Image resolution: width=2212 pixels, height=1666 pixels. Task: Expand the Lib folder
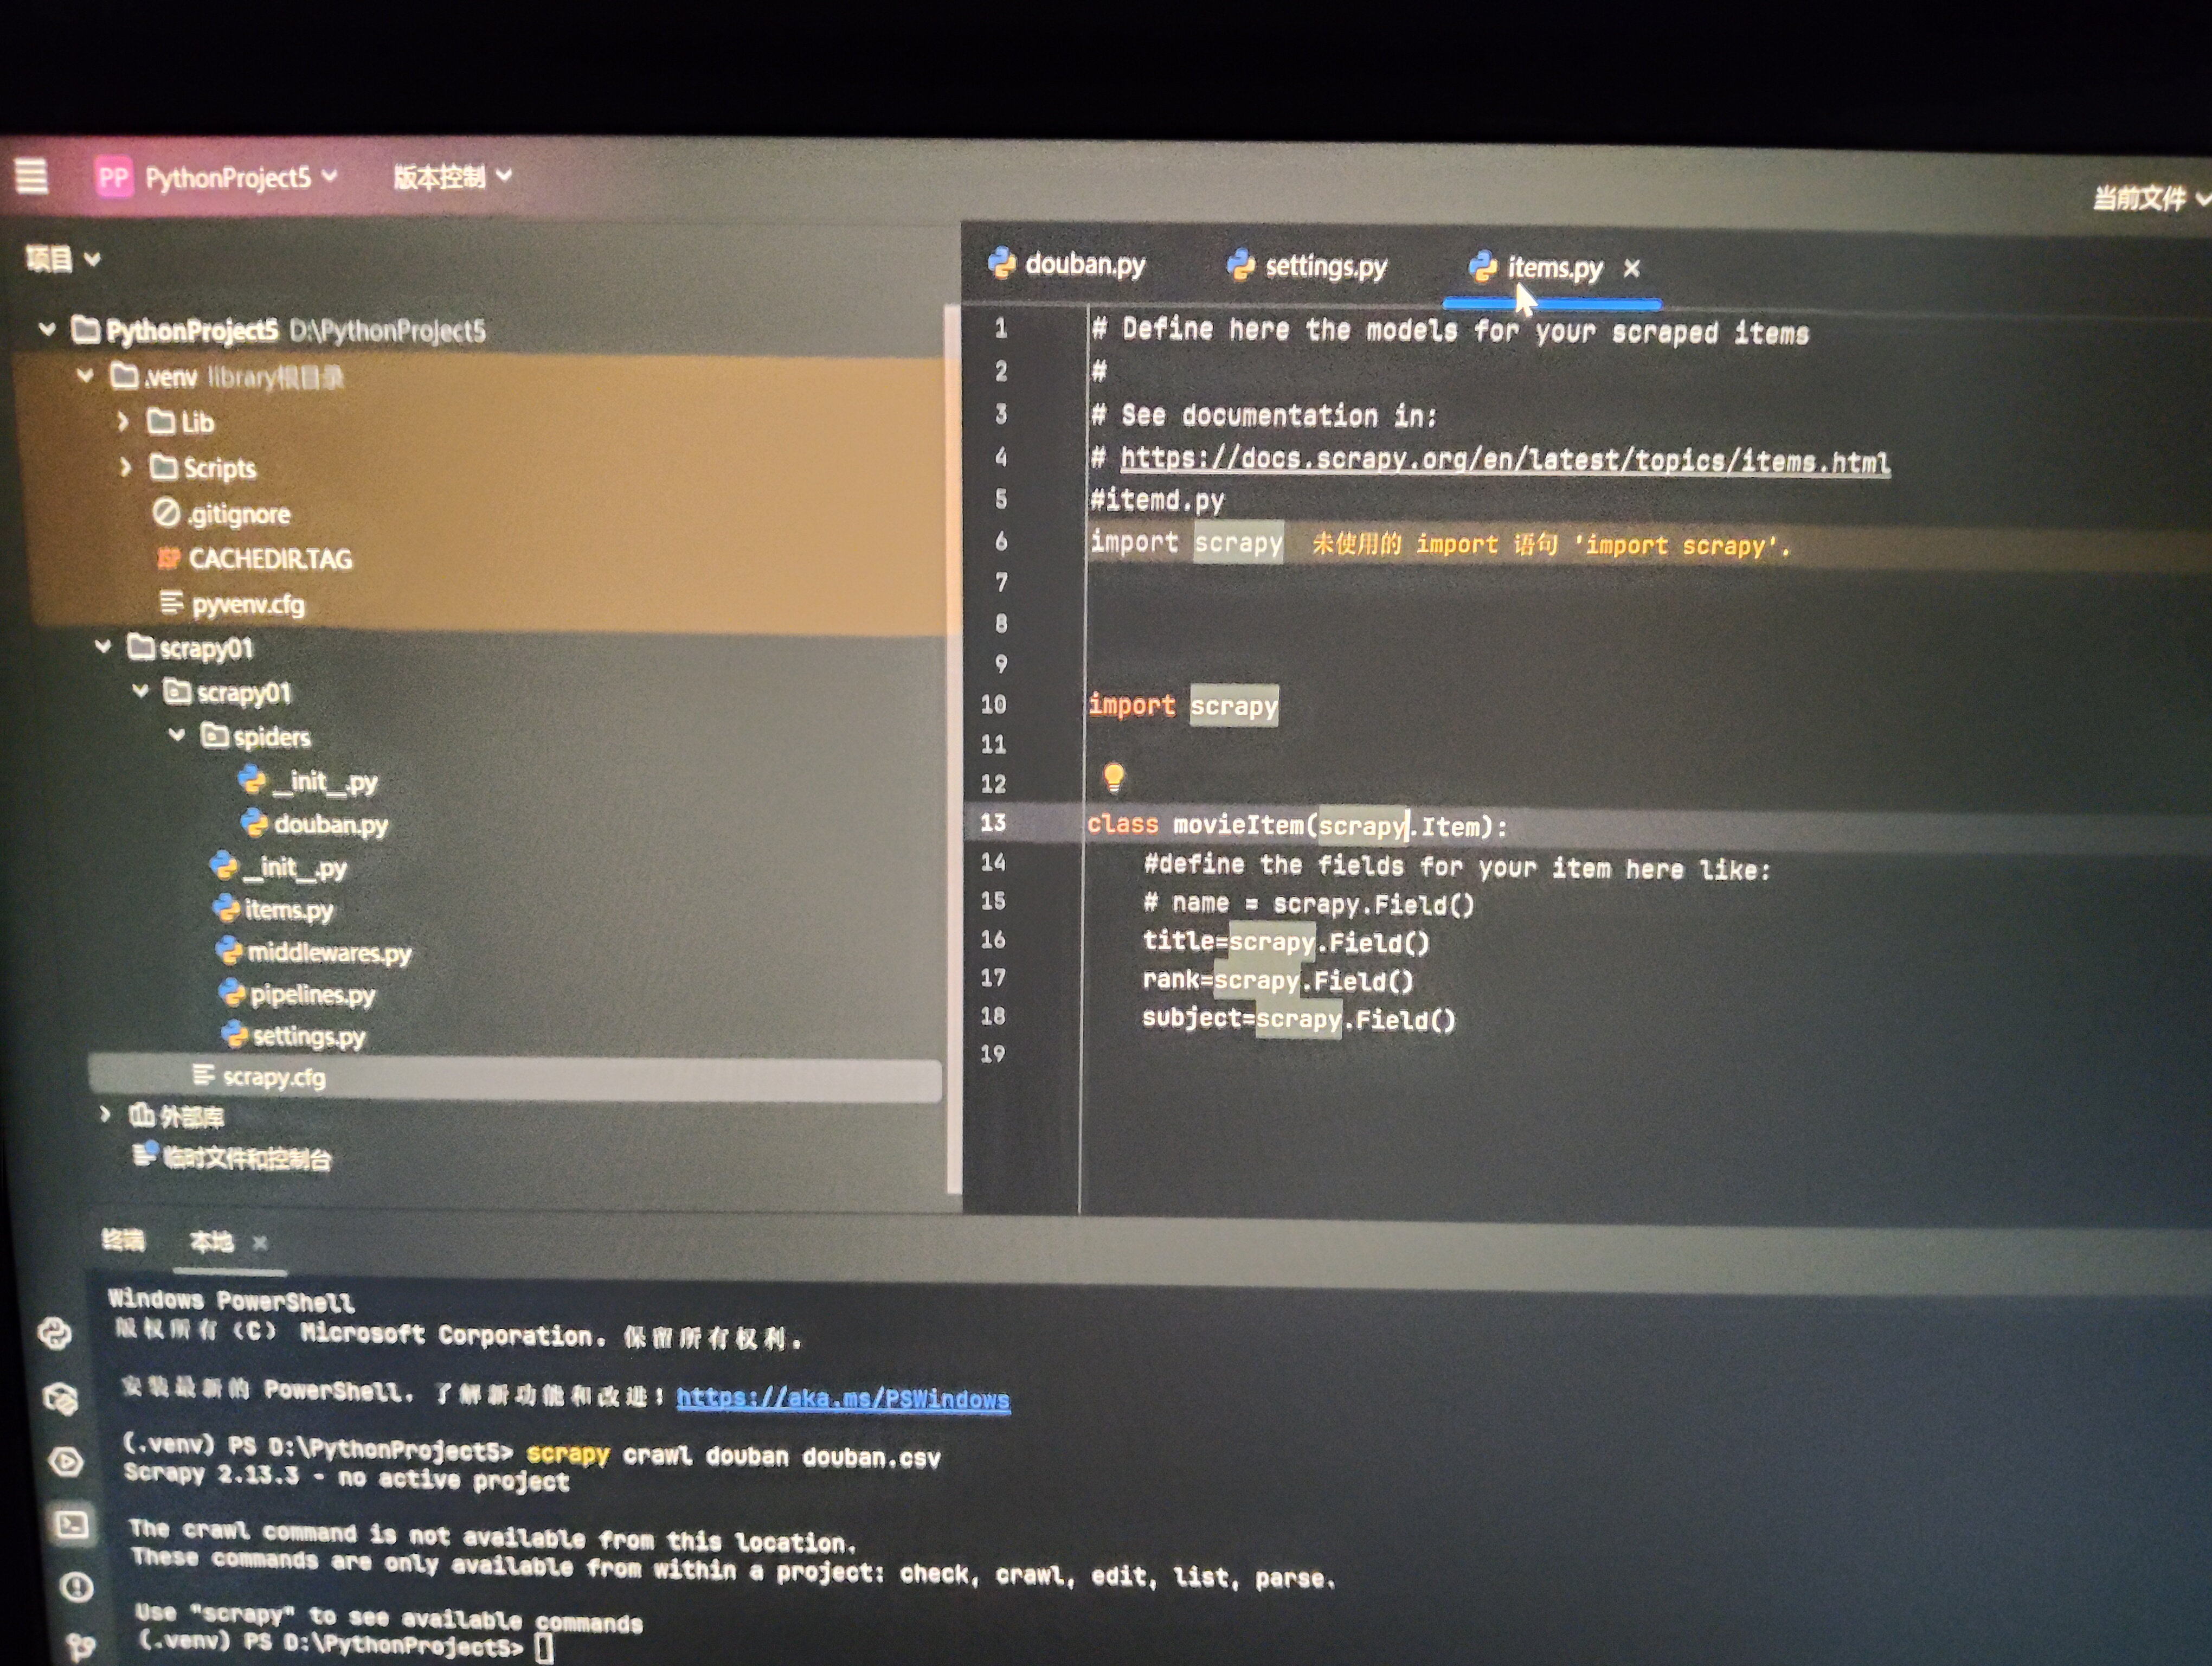tap(123, 422)
